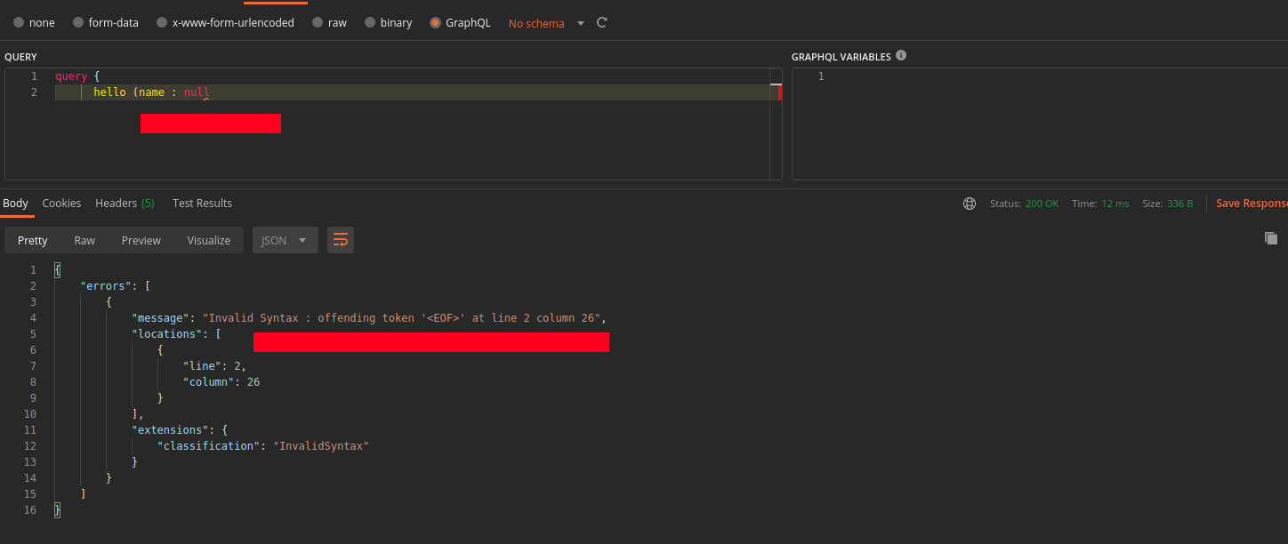Set request body to none
This screenshot has height=544, width=1288.
(x=33, y=22)
